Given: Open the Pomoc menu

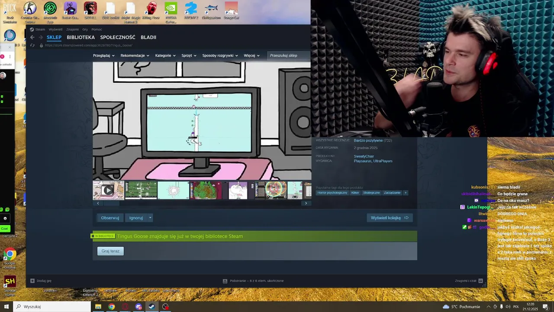Looking at the screenshot, I should 97,29.
